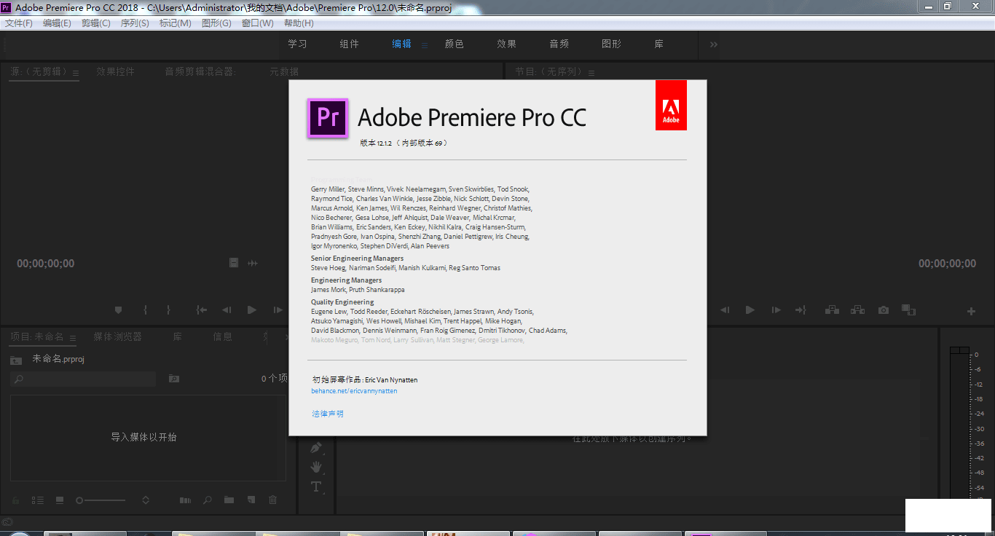The height and width of the screenshot is (536, 995).
Task: Create a New Bin with folder icon
Action: (x=229, y=500)
